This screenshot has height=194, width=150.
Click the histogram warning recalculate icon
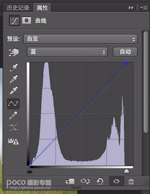click(x=13, y=141)
